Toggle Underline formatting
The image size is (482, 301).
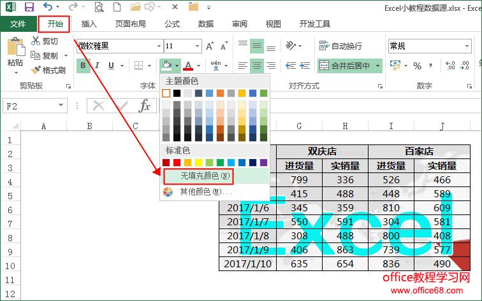tap(111, 66)
